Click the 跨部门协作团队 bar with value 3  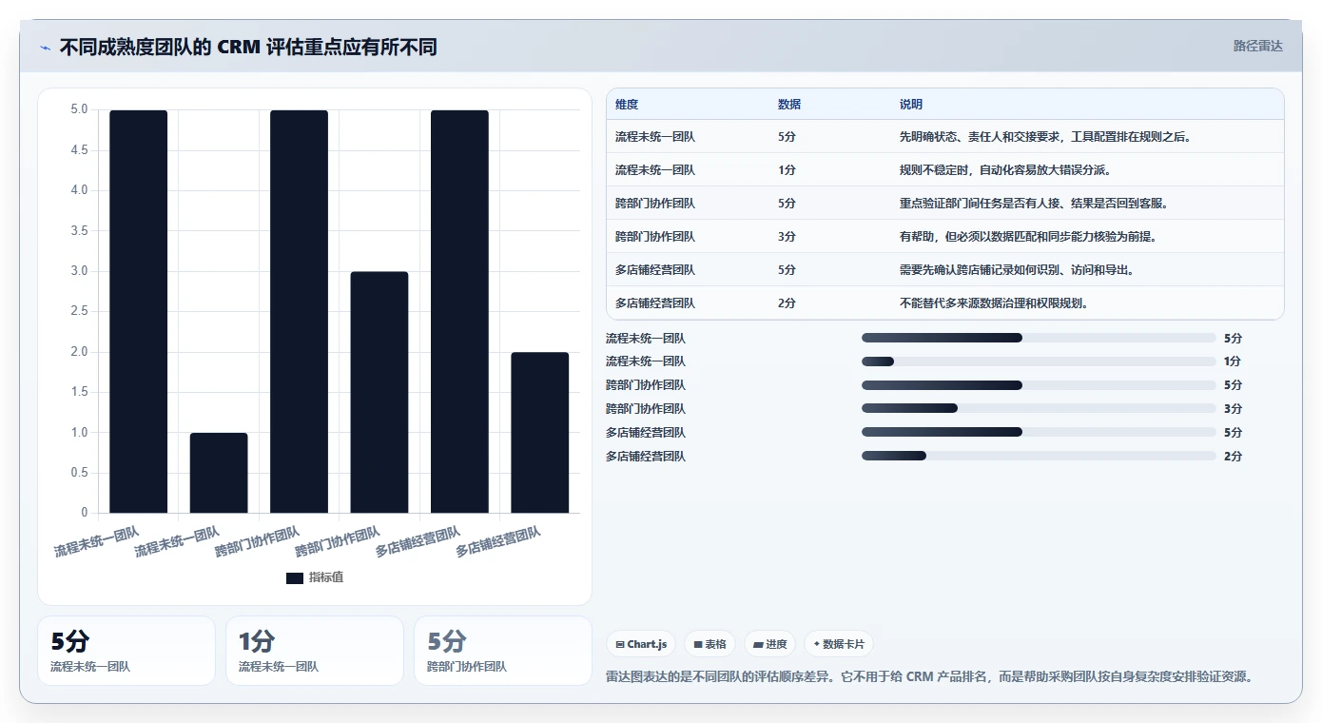tap(379, 393)
